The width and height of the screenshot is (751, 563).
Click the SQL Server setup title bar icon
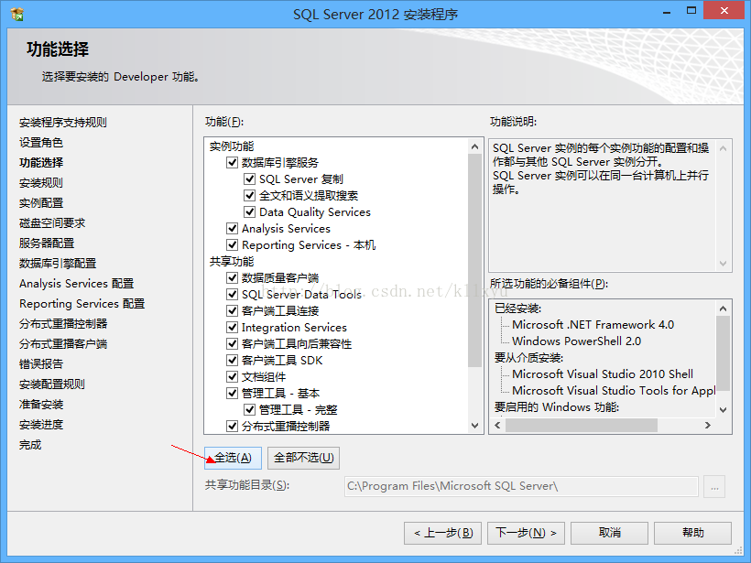(x=16, y=14)
